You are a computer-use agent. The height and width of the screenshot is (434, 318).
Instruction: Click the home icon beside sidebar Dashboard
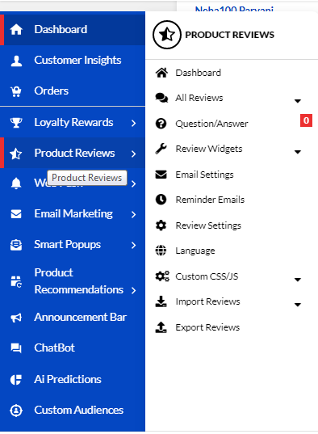[x=16, y=29]
